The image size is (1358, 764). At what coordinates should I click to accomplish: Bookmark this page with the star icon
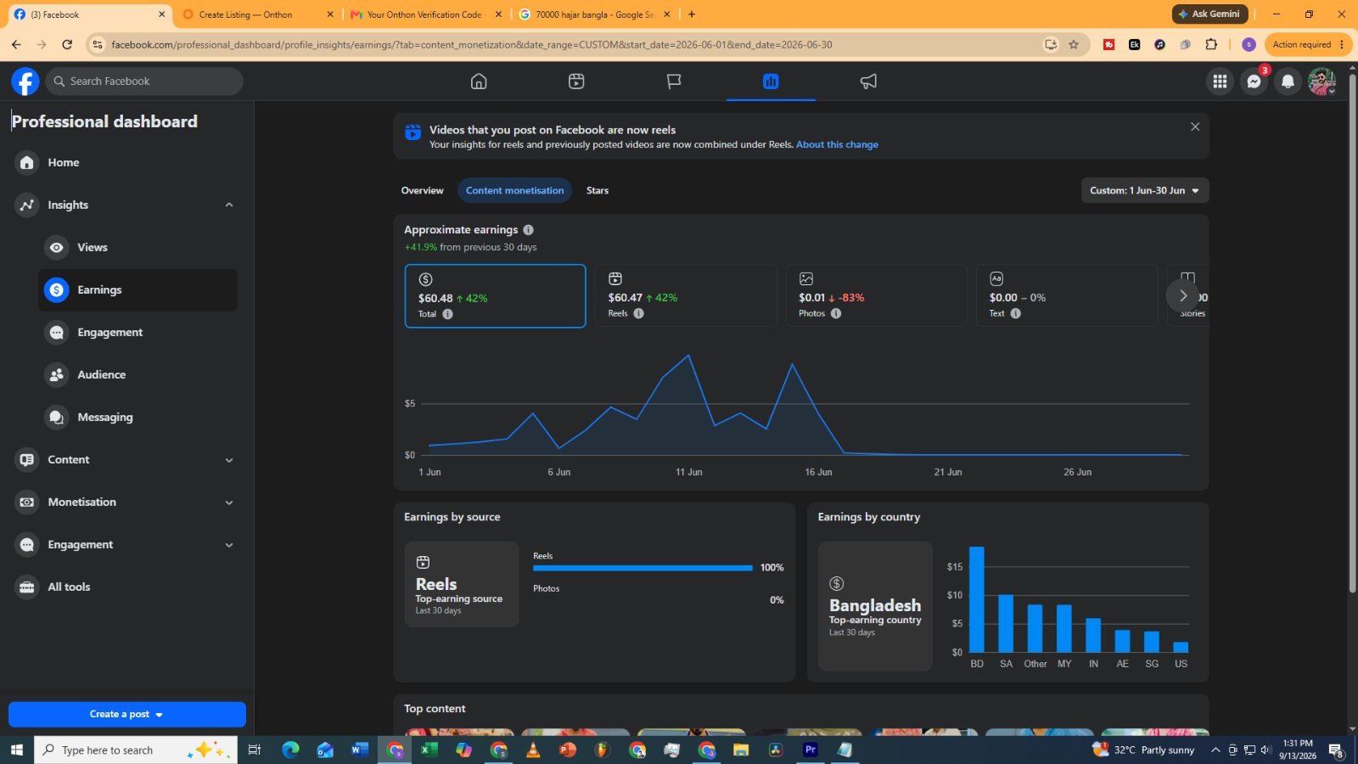tap(1074, 44)
